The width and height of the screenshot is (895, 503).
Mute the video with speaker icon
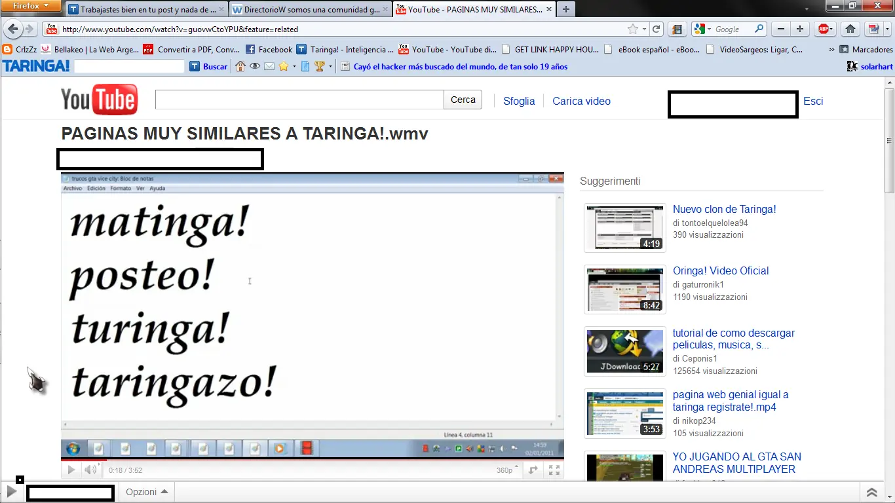[x=90, y=470]
